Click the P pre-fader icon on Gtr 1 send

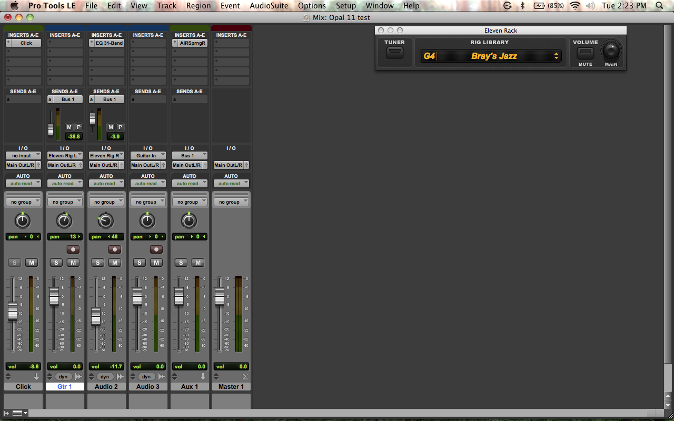tap(78, 127)
